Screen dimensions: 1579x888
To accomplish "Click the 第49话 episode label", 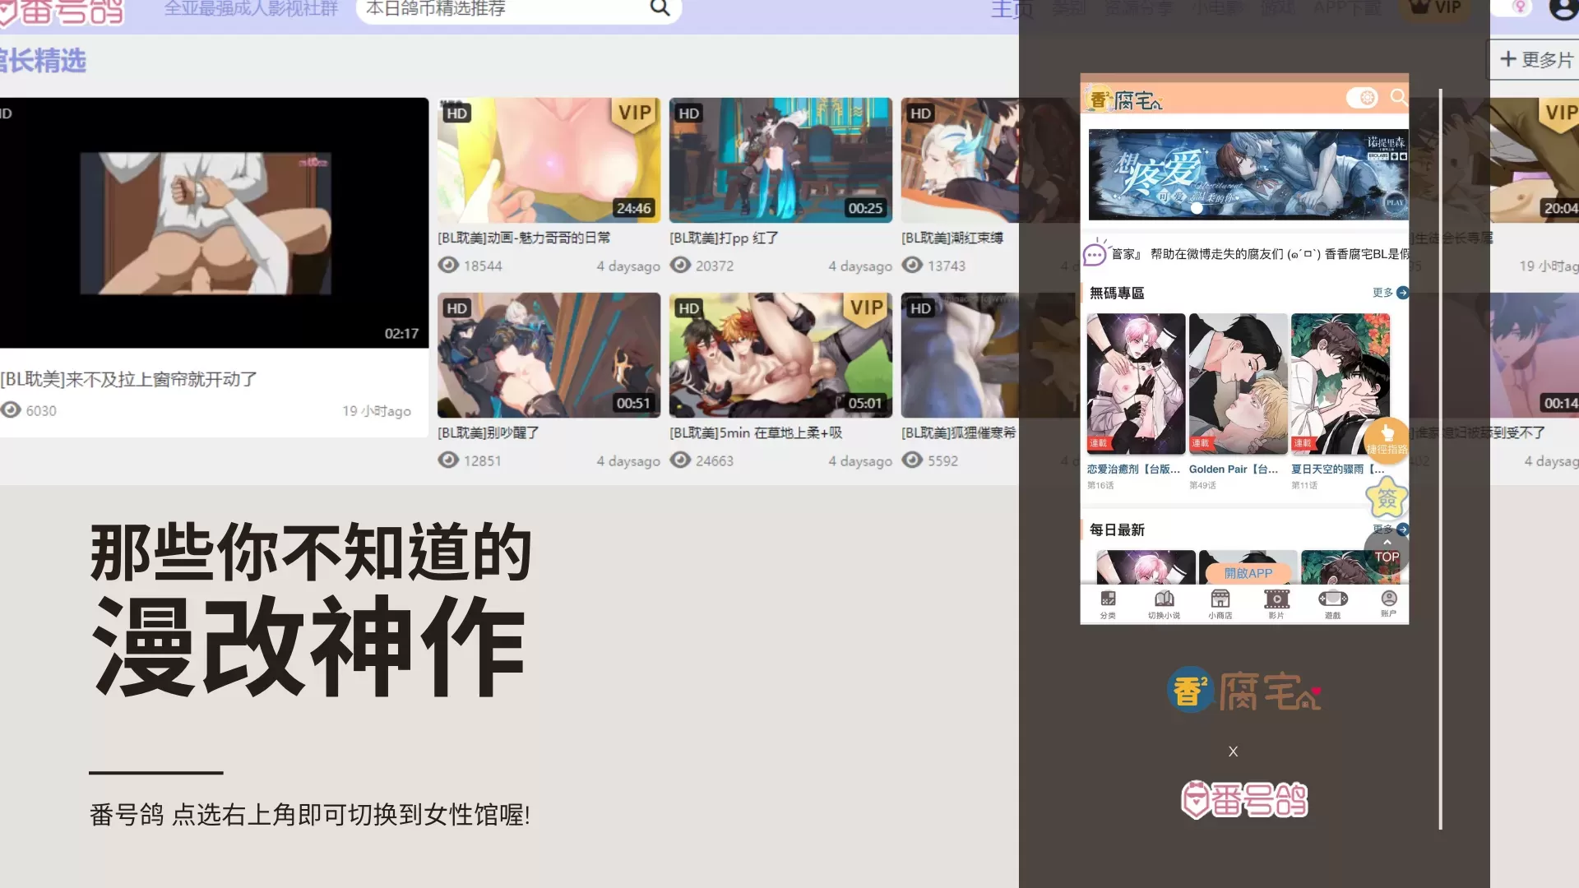I will click(1202, 486).
